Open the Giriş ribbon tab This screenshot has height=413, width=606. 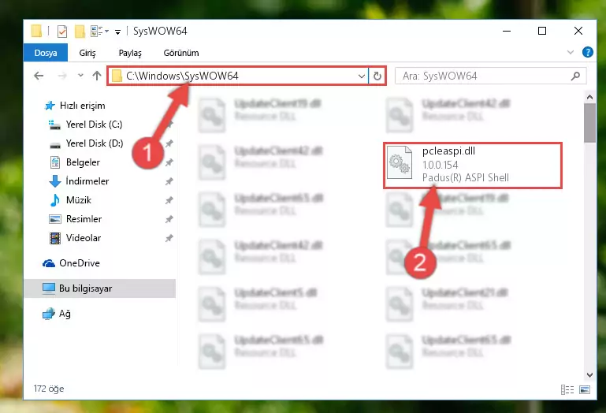[x=87, y=53]
